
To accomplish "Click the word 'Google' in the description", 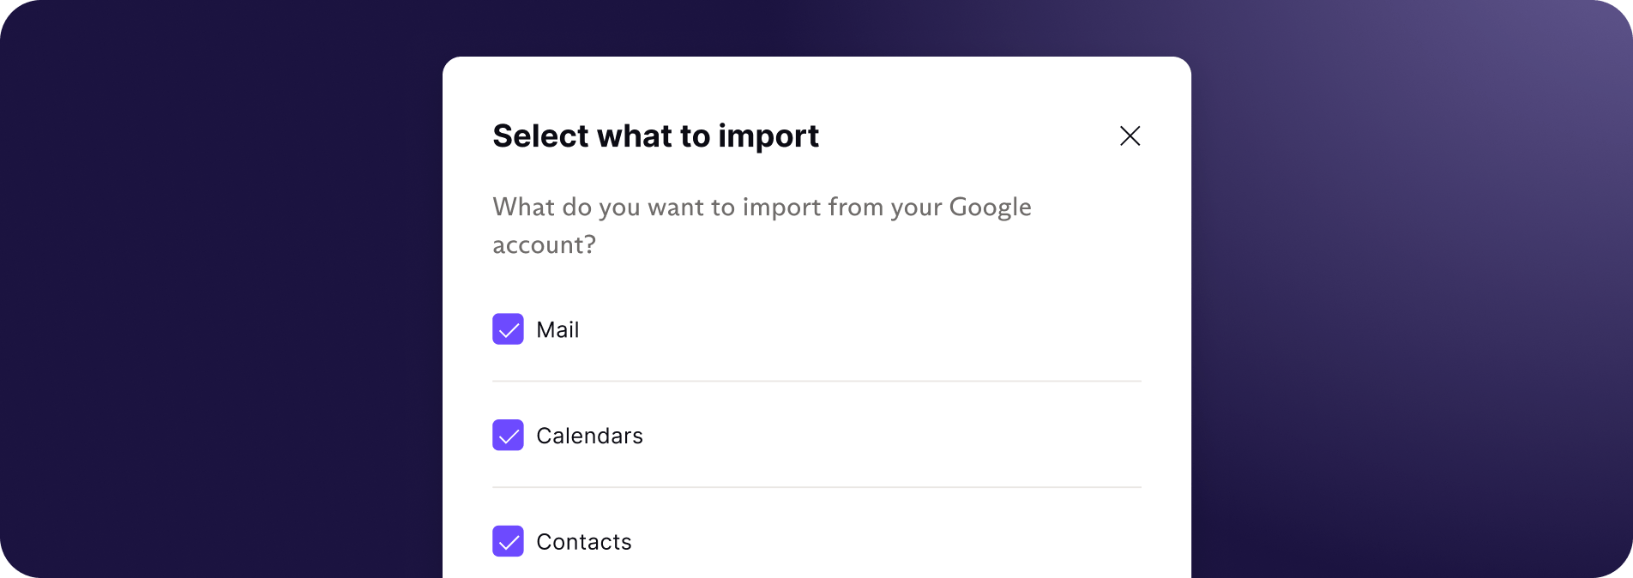I will [990, 208].
